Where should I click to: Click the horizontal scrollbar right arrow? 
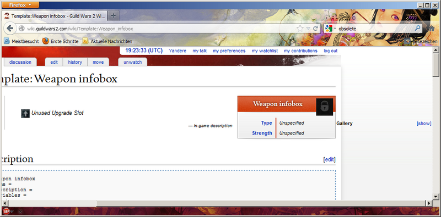click(429, 203)
